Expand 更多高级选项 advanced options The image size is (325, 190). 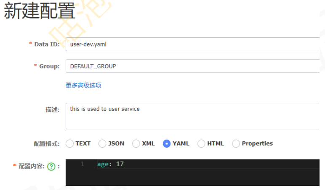(83, 85)
